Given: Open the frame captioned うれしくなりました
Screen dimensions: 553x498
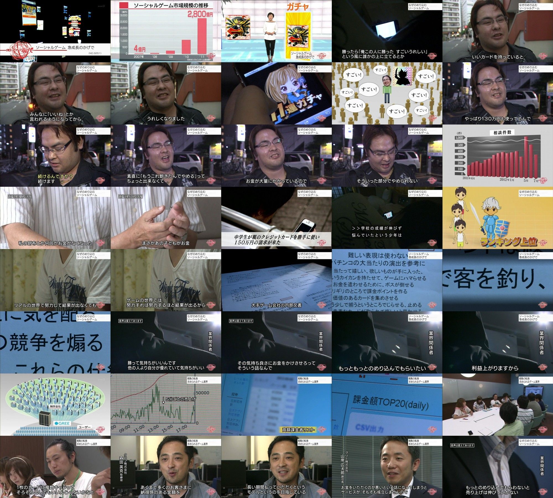Looking at the screenshot, I should point(166,93).
